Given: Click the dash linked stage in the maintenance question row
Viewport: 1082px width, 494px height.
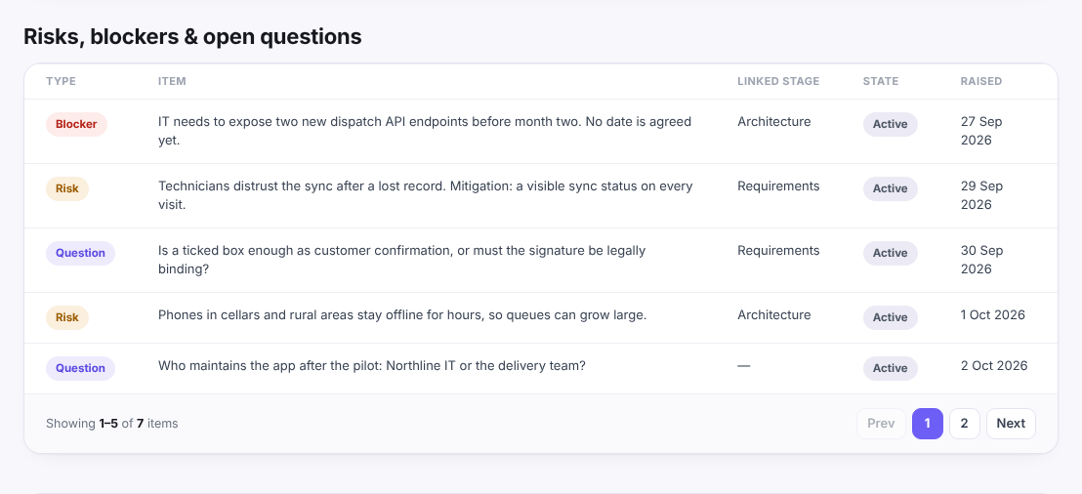Looking at the screenshot, I should click(x=744, y=366).
